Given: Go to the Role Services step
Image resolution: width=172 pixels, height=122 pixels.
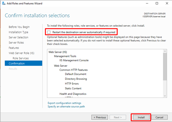Looking at the screenshot, I should pos(21,58).
